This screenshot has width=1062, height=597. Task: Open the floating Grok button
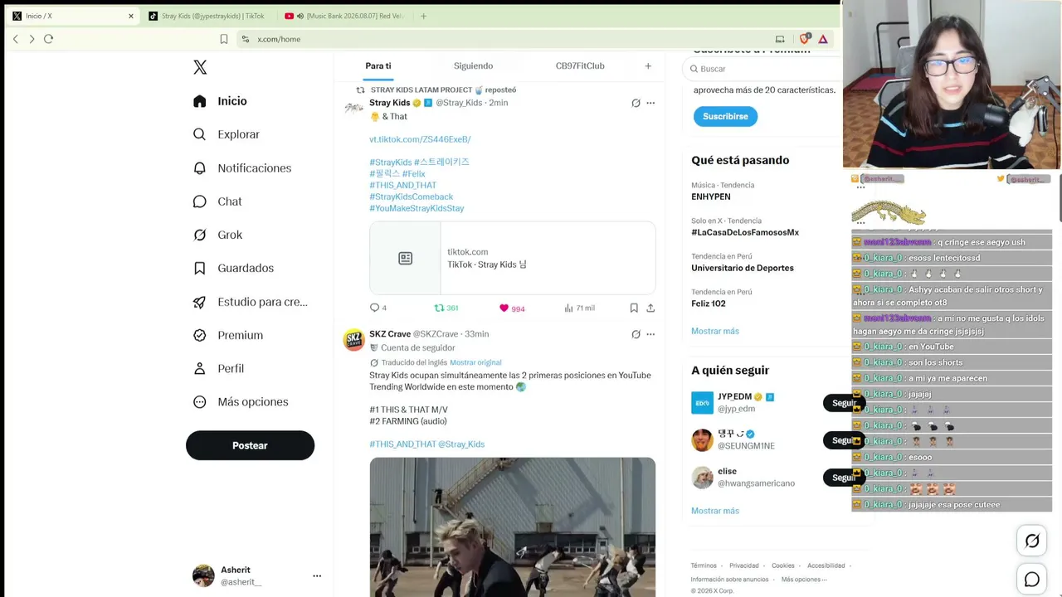coord(1032,541)
